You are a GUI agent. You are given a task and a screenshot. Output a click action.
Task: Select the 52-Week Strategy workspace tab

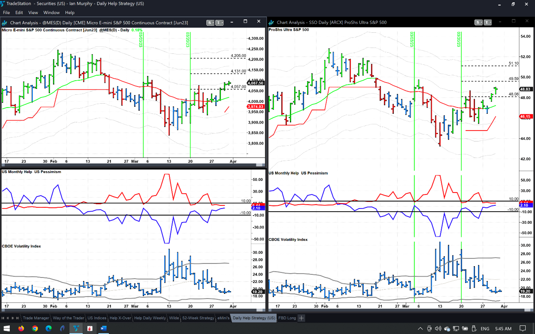tap(198, 318)
